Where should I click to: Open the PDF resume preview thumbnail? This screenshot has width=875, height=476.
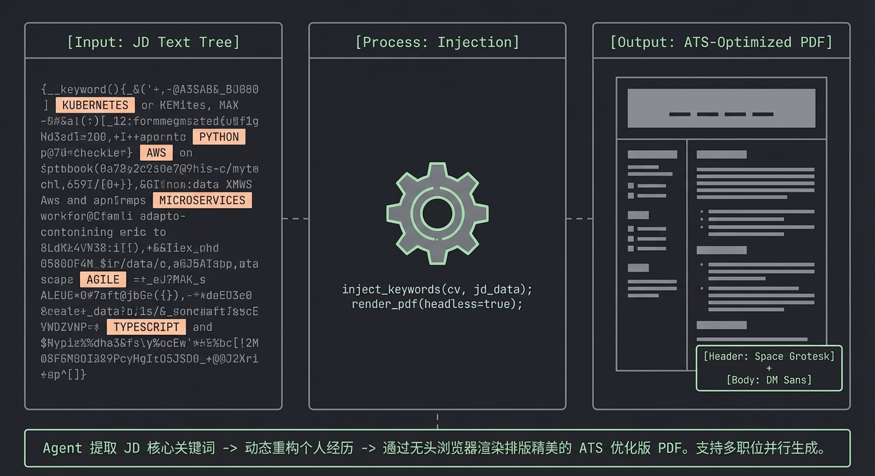coord(721,223)
